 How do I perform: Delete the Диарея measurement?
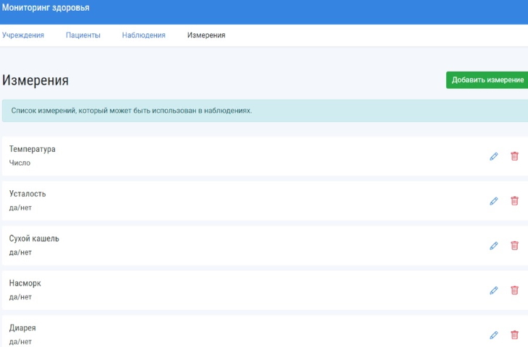coord(514,335)
